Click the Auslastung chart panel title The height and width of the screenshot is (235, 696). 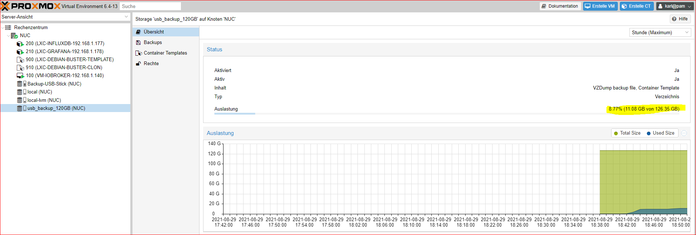tap(220, 133)
